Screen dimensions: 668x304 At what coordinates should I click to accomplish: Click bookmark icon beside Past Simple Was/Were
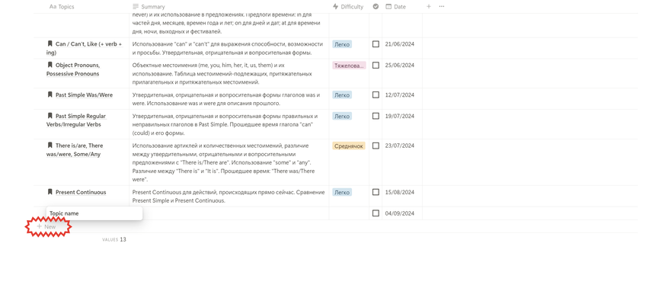click(x=50, y=94)
